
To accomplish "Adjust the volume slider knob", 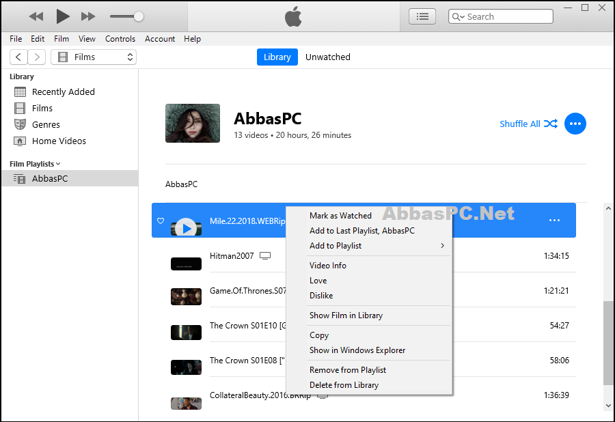I will [139, 16].
